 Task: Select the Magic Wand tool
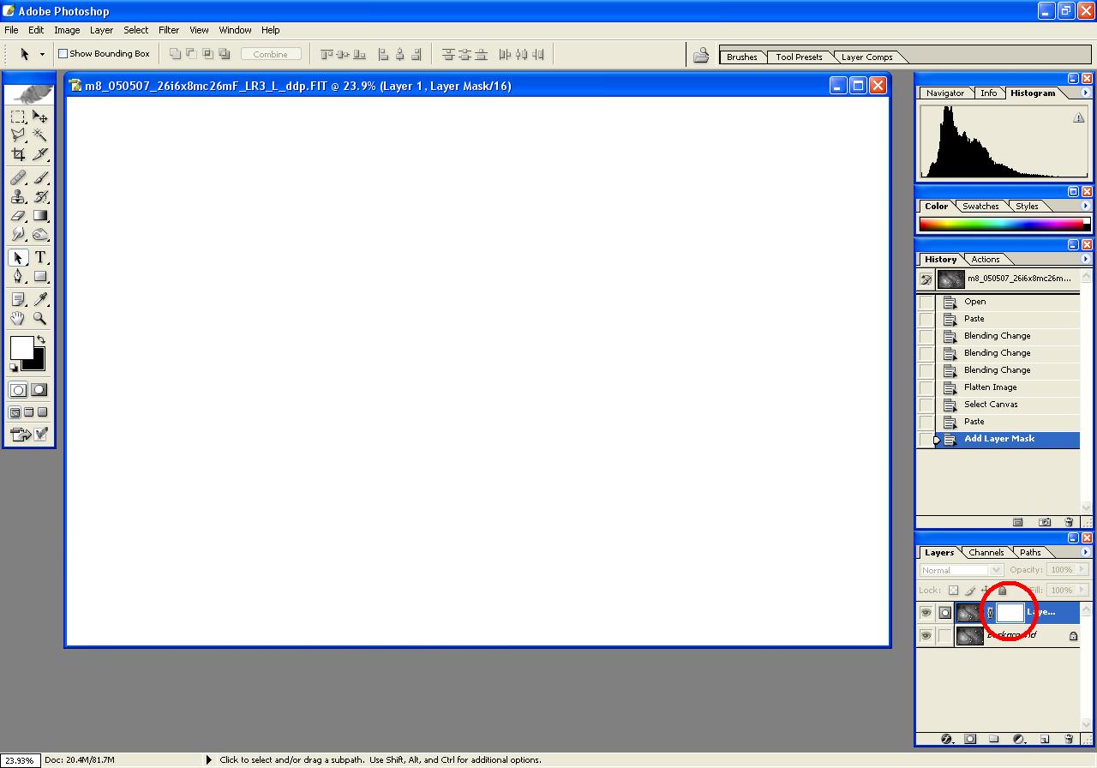point(39,135)
